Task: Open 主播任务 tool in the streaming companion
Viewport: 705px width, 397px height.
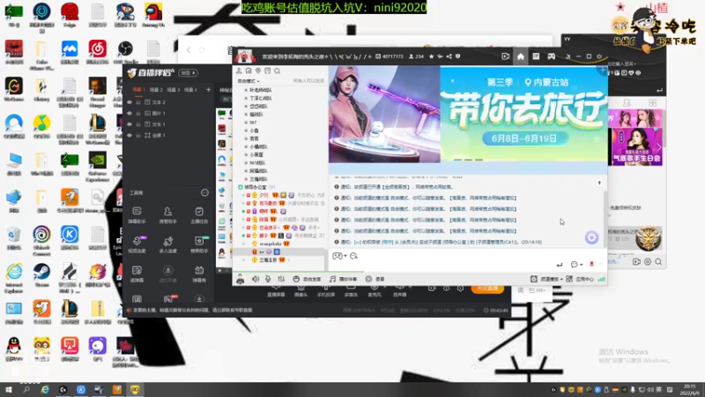Action: 199,214
